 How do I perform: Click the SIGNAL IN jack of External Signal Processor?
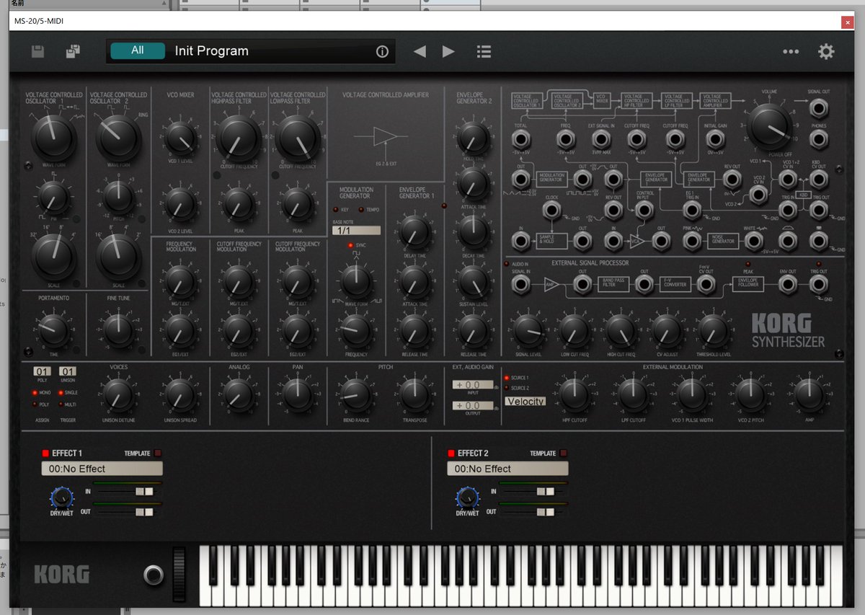520,285
